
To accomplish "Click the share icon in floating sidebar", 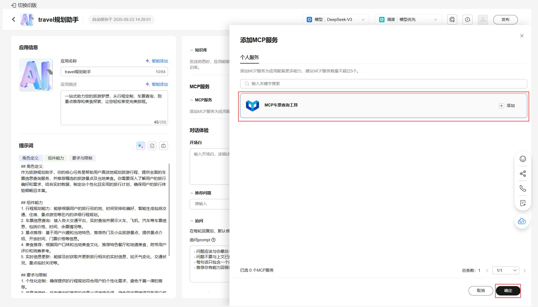I will pos(523,174).
